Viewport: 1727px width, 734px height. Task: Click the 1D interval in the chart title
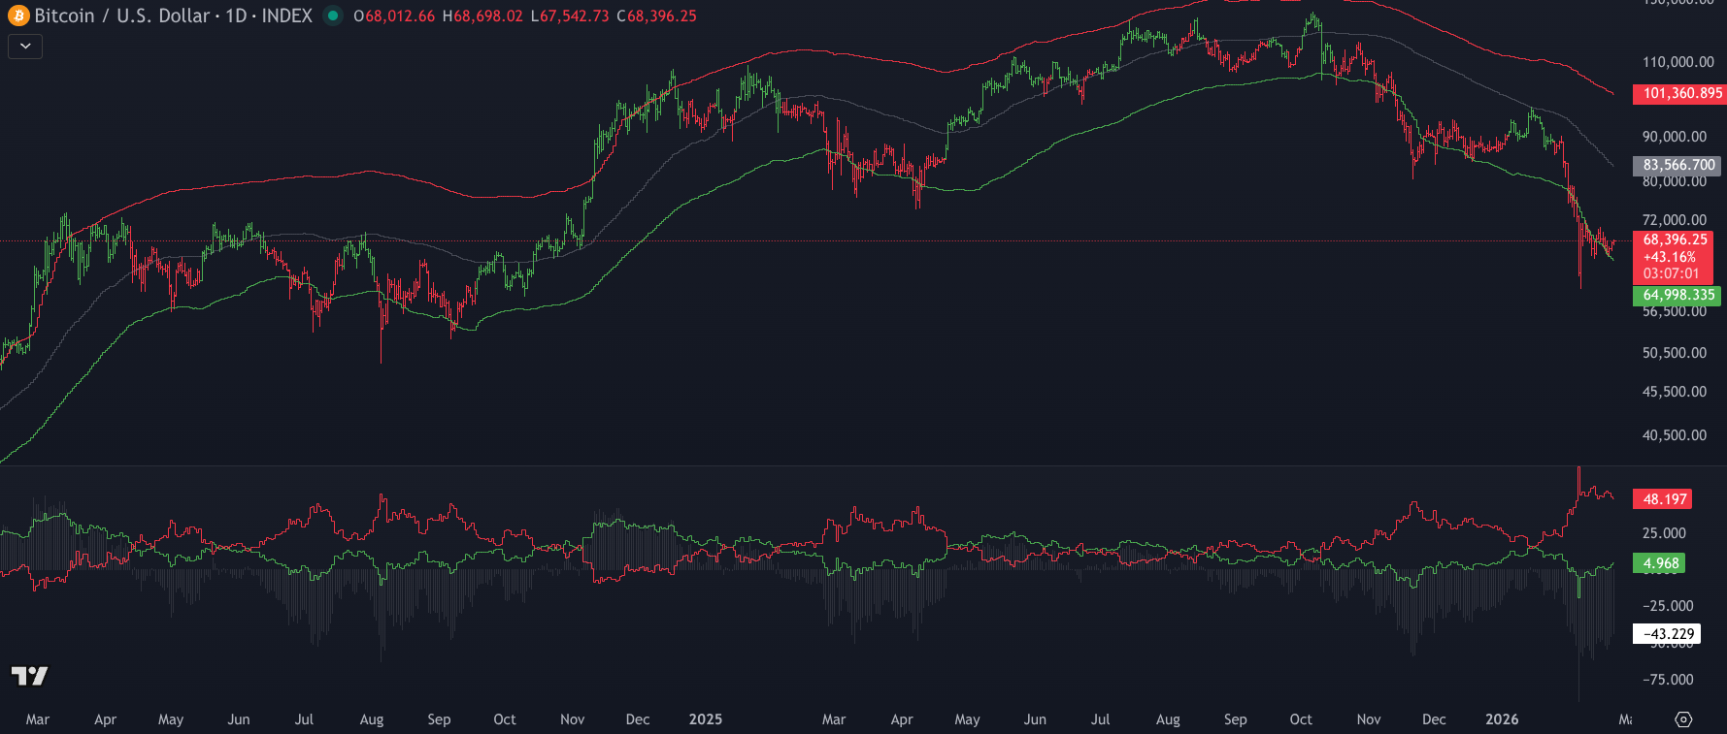[x=236, y=16]
